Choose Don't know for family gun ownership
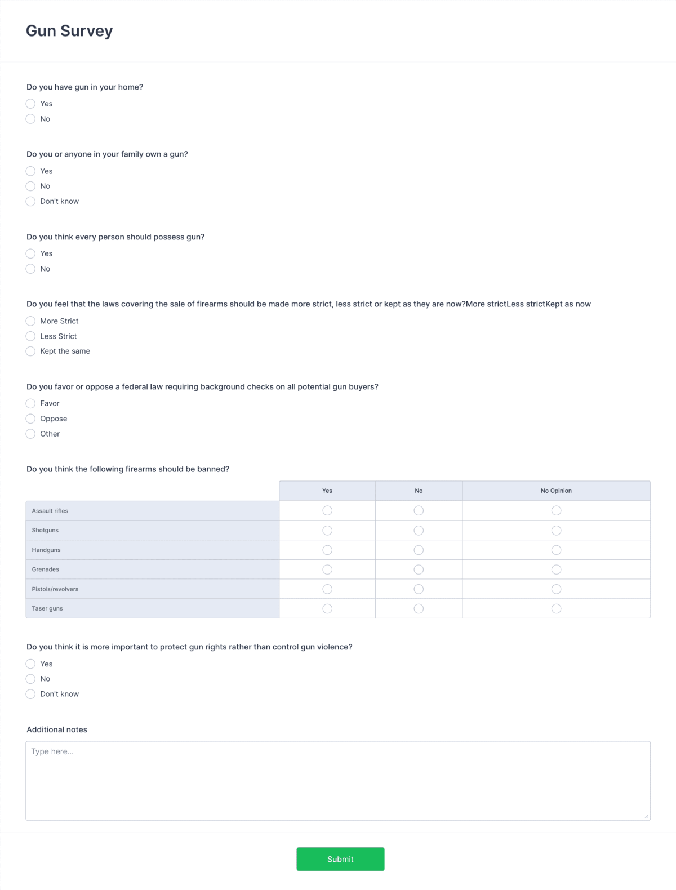The width and height of the screenshot is (676, 890). [31, 201]
